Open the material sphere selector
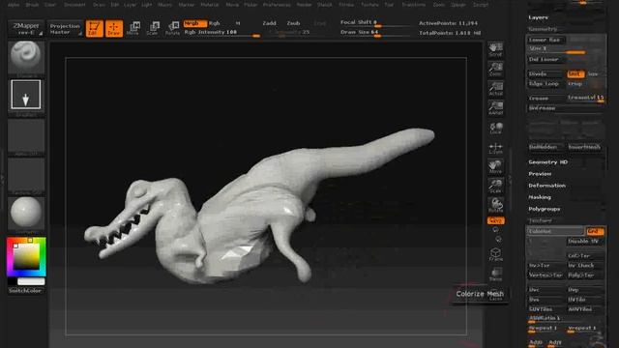619x348 pixels. (26, 215)
